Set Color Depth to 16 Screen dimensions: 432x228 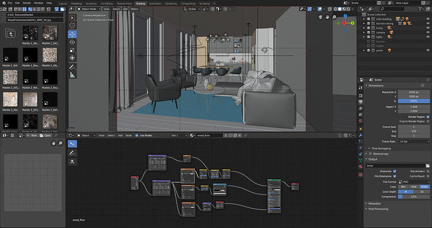(x=422, y=192)
